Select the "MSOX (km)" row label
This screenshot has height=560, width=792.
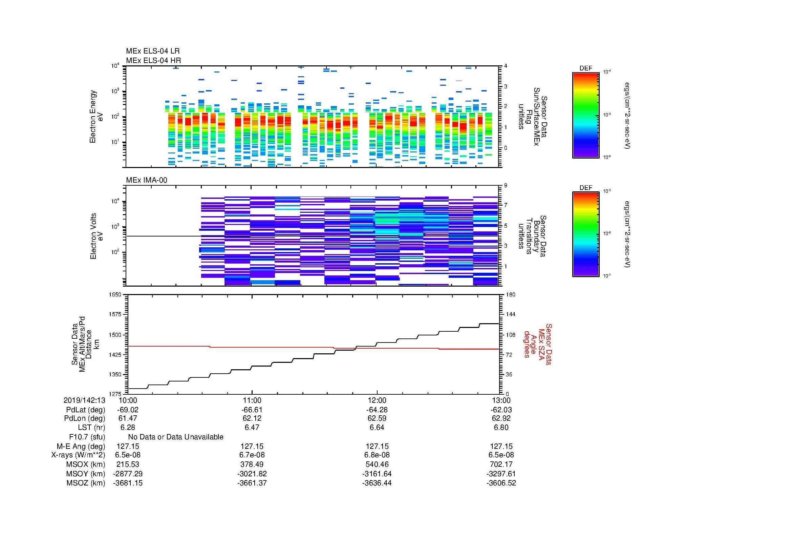[86, 464]
